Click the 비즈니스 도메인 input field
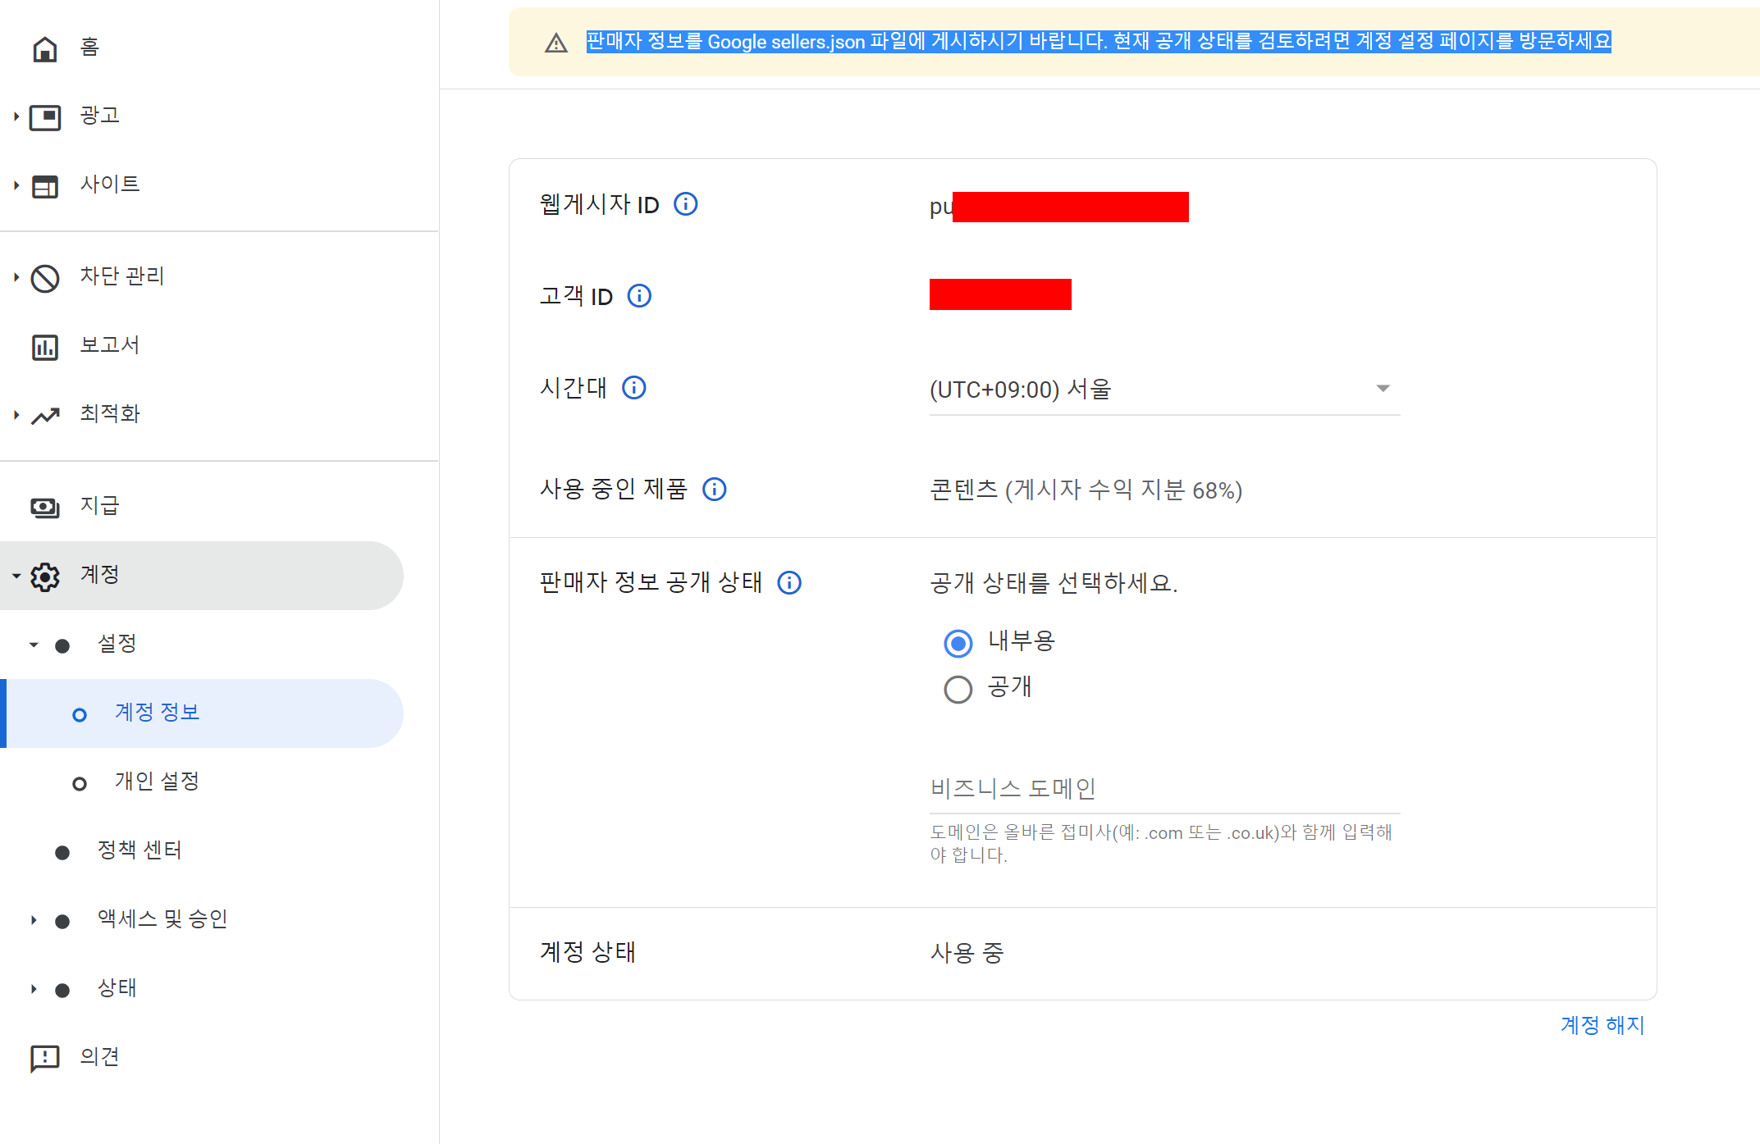1760x1144 pixels. (1163, 789)
